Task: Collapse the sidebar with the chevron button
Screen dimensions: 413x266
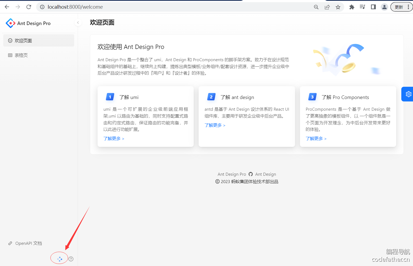Action: tap(78, 23)
